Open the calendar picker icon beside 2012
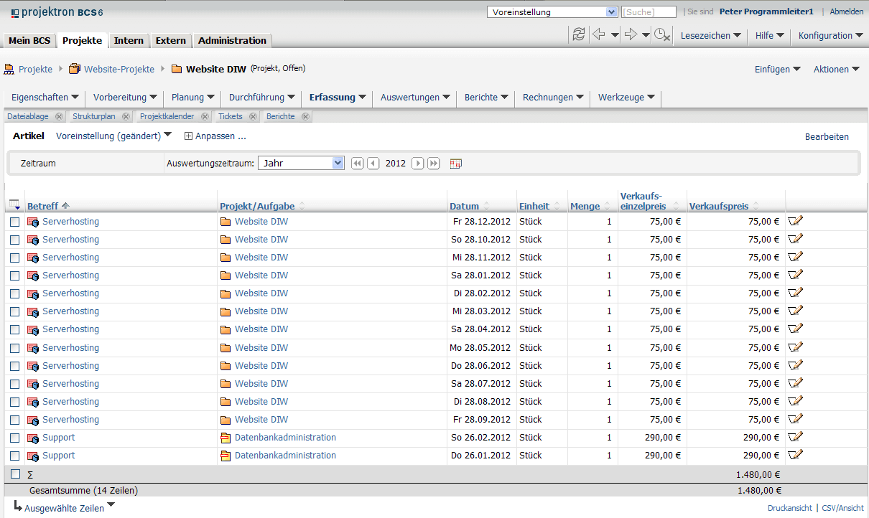869x518 pixels. click(x=455, y=164)
